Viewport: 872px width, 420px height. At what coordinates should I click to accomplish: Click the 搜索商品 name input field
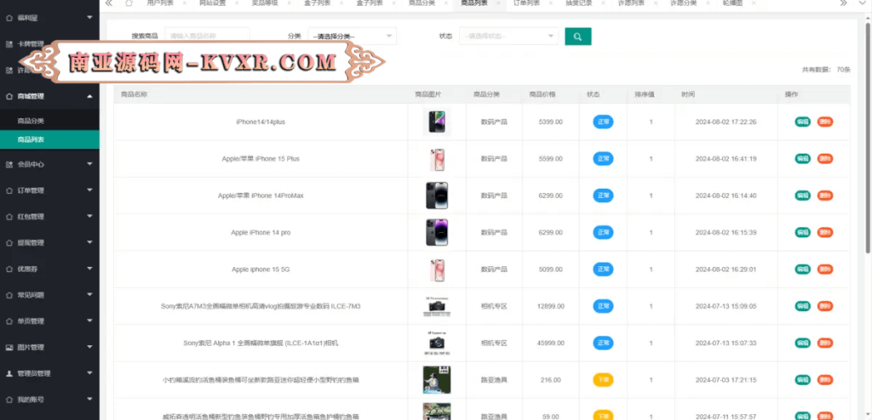[208, 37]
